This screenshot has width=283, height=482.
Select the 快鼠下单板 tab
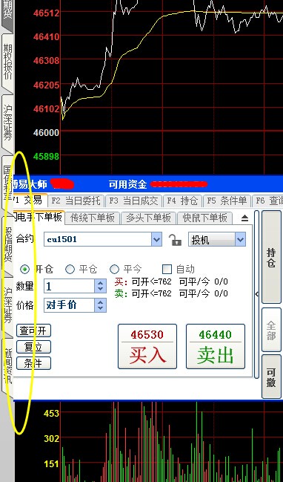pos(204,218)
